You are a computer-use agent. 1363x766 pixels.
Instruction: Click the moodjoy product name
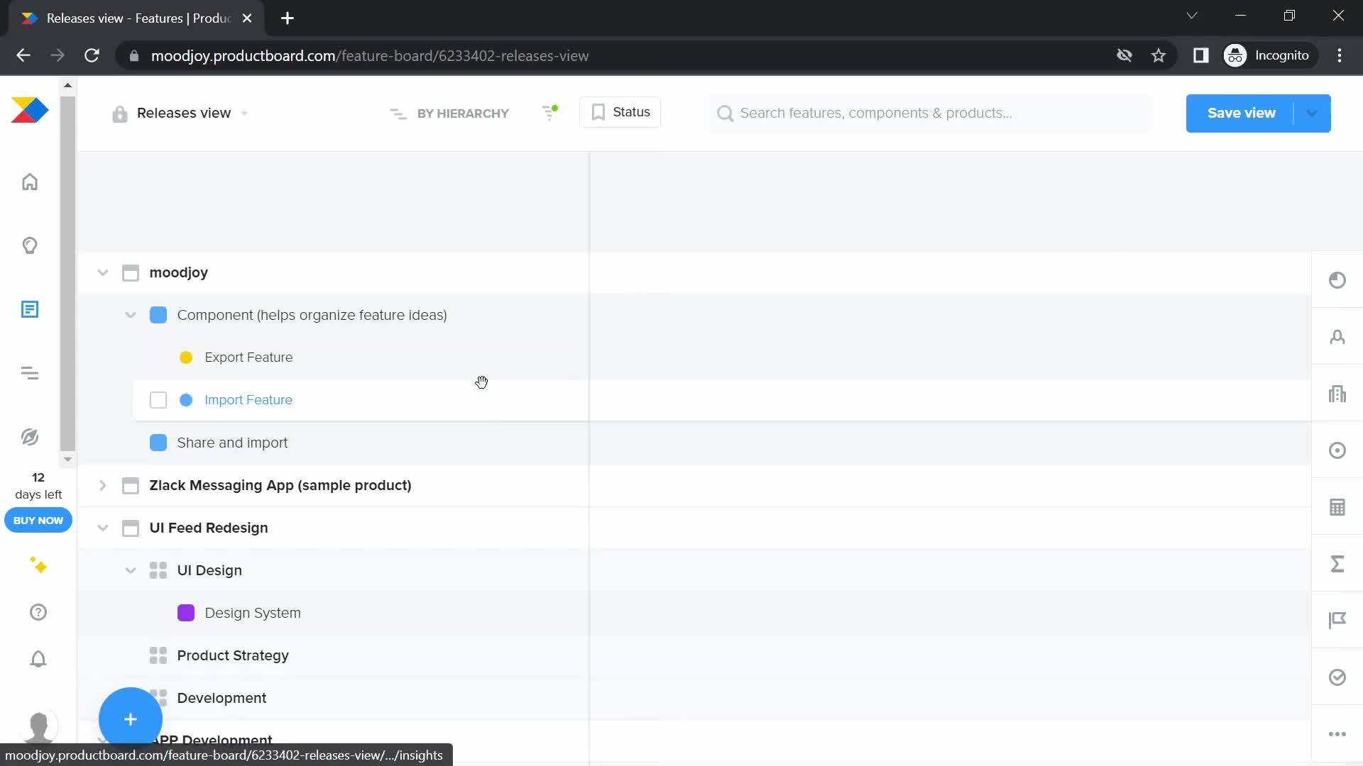pos(178,272)
